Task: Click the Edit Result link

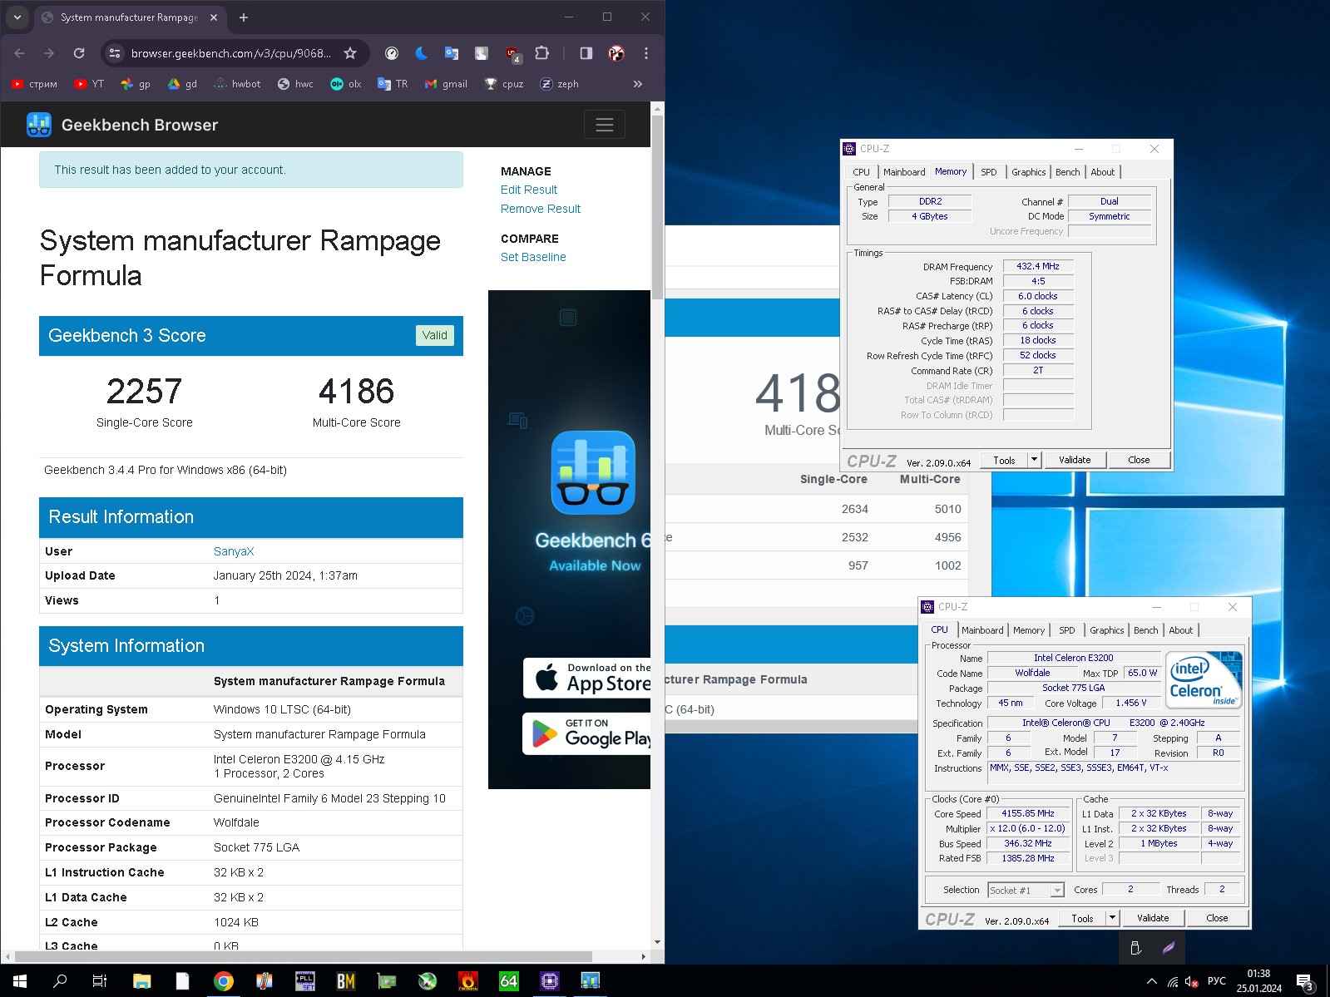Action: [529, 190]
